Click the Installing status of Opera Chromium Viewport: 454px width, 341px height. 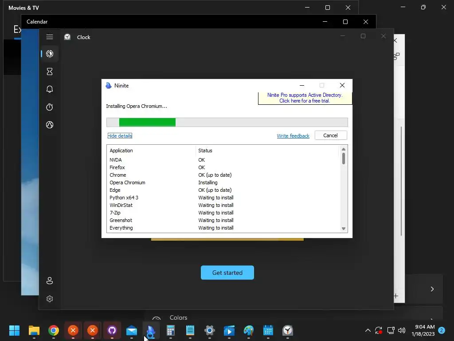tap(208, 182)
